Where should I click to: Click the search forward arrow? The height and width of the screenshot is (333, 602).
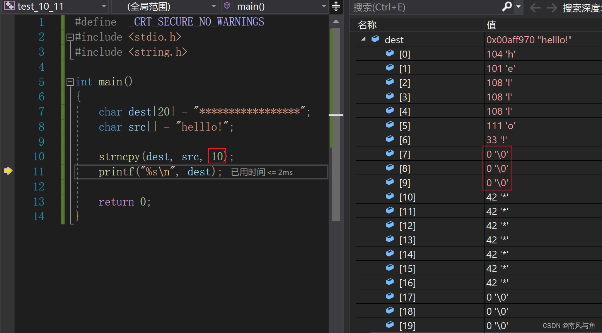(552, 7)
